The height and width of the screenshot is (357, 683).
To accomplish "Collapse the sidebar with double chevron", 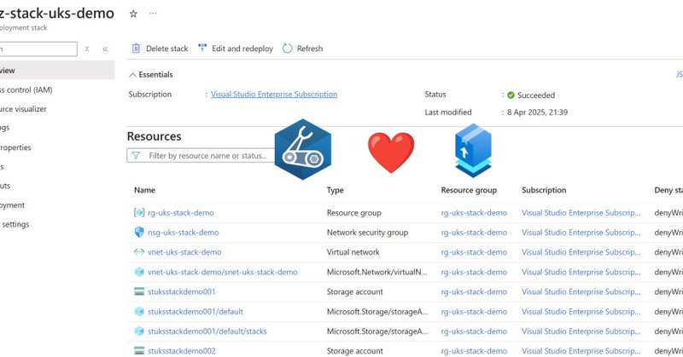I will [105, 49].
